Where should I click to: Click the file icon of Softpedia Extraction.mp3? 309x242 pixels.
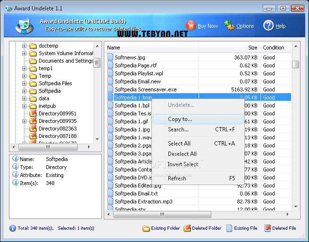coord(110,201)
